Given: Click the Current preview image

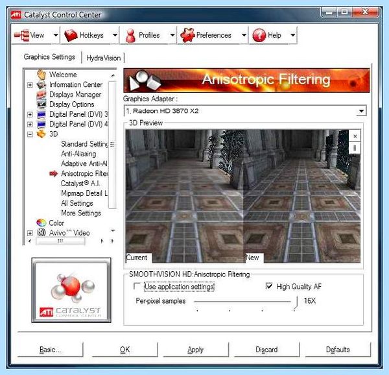Looking at the screenshot, I should [x=184, y=196].
